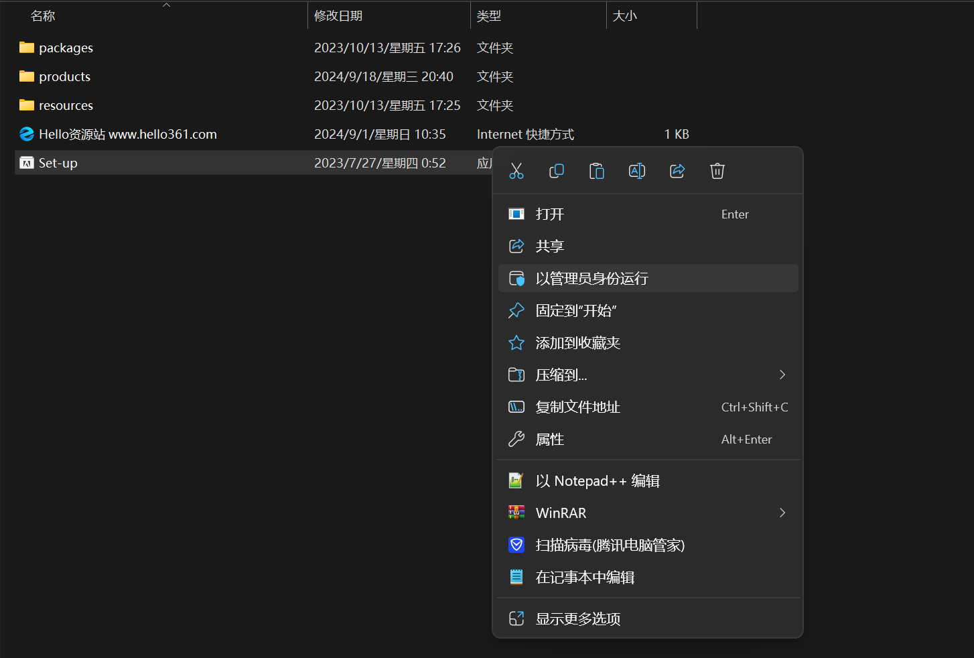Select the resources folder row
Image resolution: width=974 pixels, height=658 pixels.
[x=66, y=105]
